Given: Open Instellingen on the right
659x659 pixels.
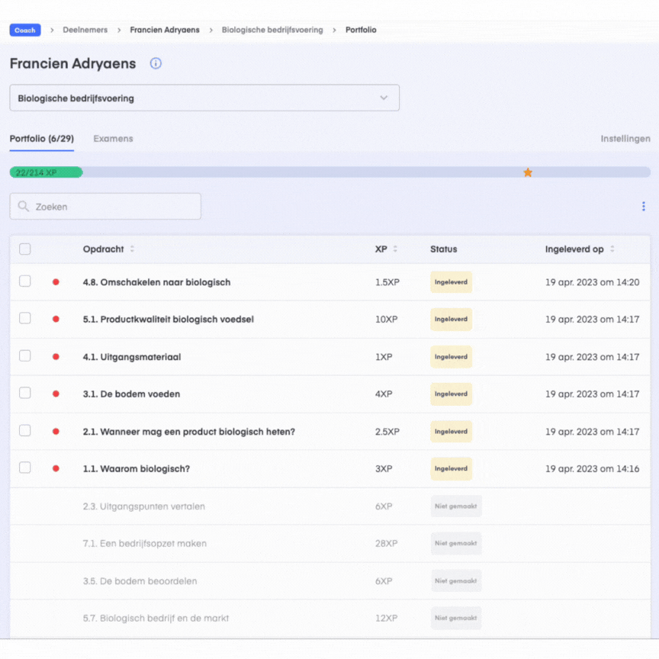Looking at the screenshot, I should pyautogui.click(x=625, y=139).
